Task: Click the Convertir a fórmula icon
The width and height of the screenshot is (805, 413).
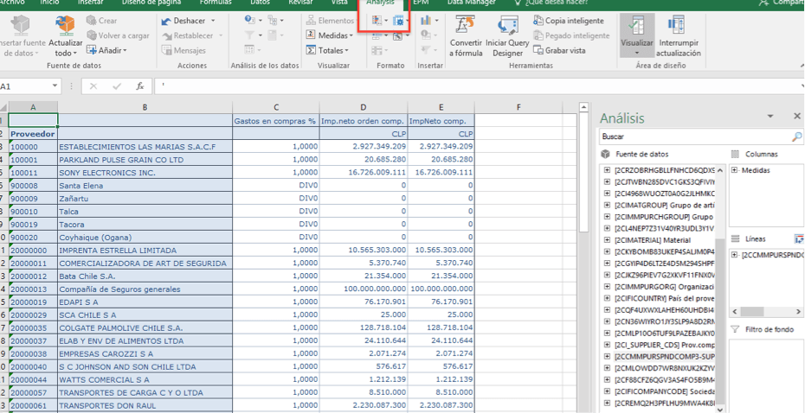Action: [466, 26]
